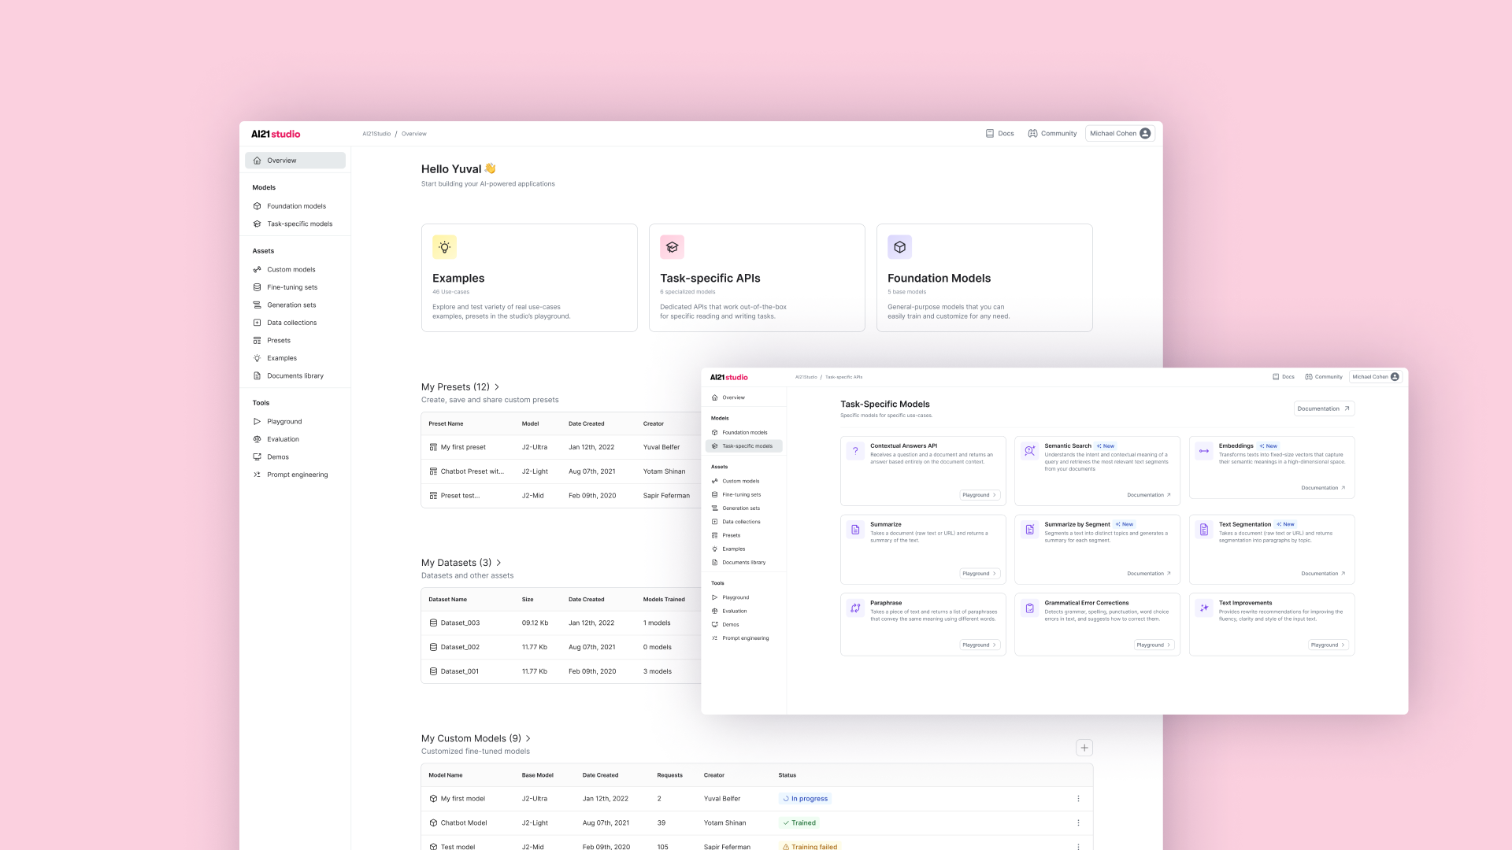The height and width of the screenshot is (850, 1512).
Task: Expand My Presets (12) with its chevron
Action: coord(497,387)
